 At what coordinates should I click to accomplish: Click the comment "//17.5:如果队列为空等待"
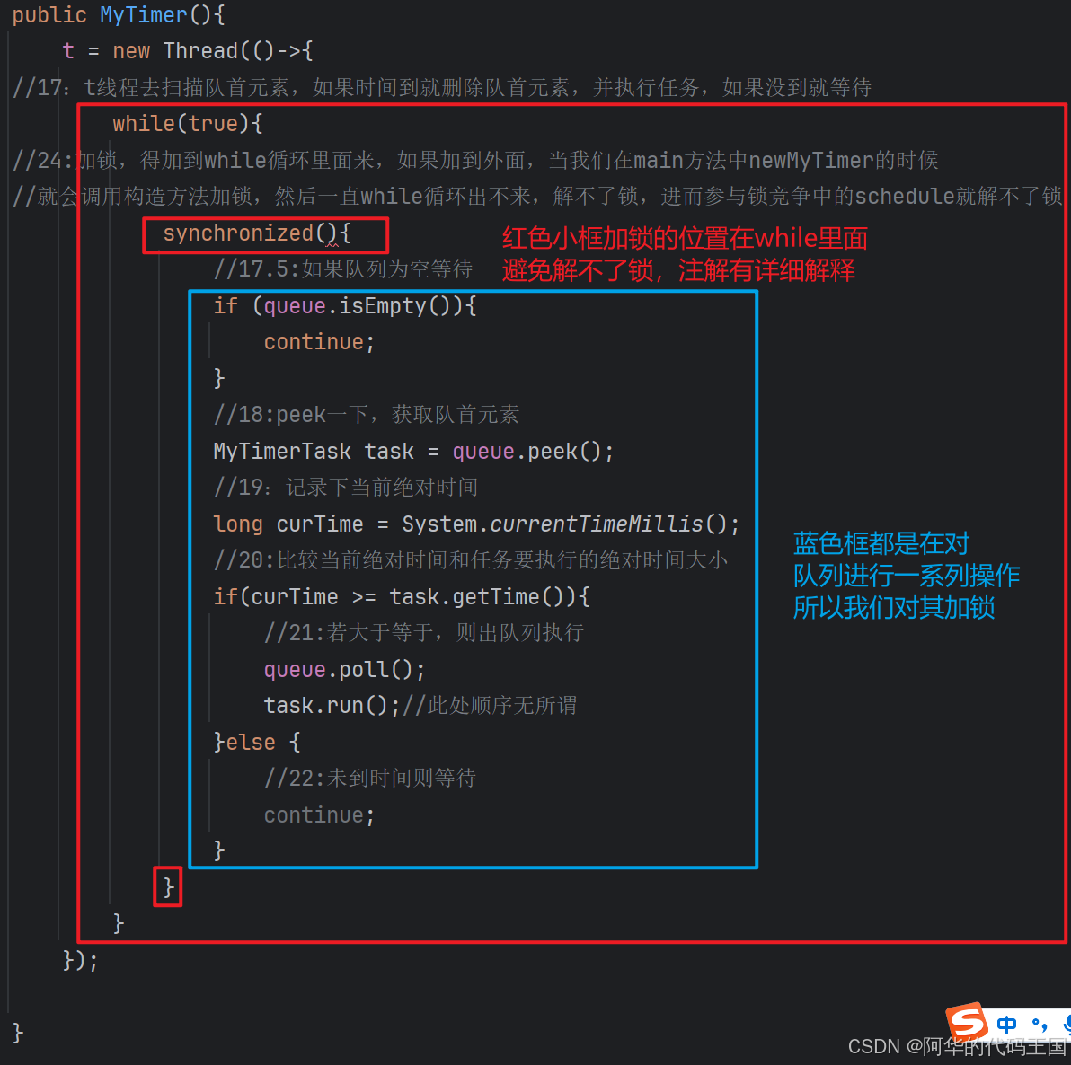343,269
